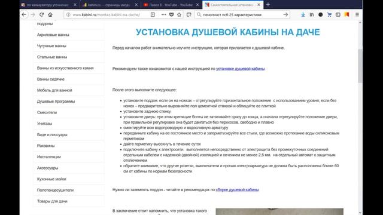Image resolution: width=383 pixels, height=215 pixels.
Task: Close the 'по калькулятору' tab
Action: (x=75, y=5)
